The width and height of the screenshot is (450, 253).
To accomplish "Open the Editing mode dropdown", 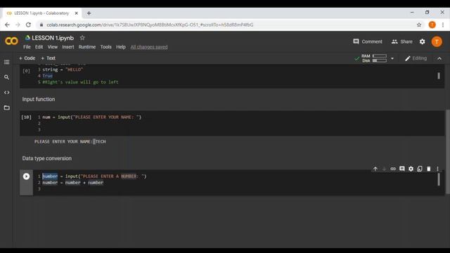I will (x=416, y=58).
